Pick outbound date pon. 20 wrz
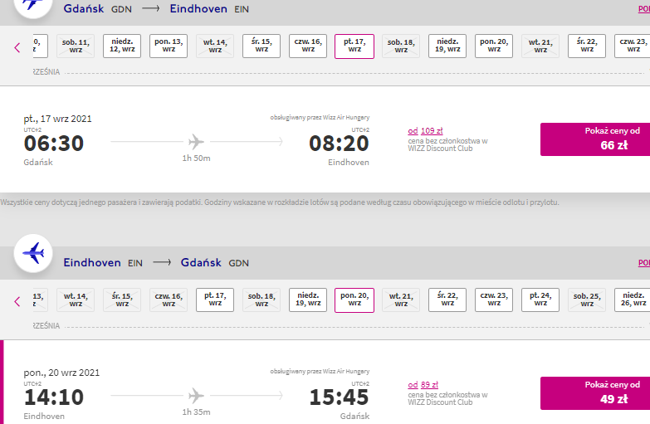Screen dimensions: 650x424 [x=494, y=46]
